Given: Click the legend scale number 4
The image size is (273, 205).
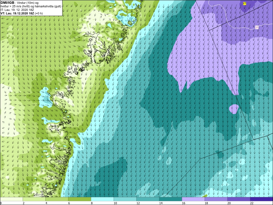Looking at the screenshot, I should (46, 203).
